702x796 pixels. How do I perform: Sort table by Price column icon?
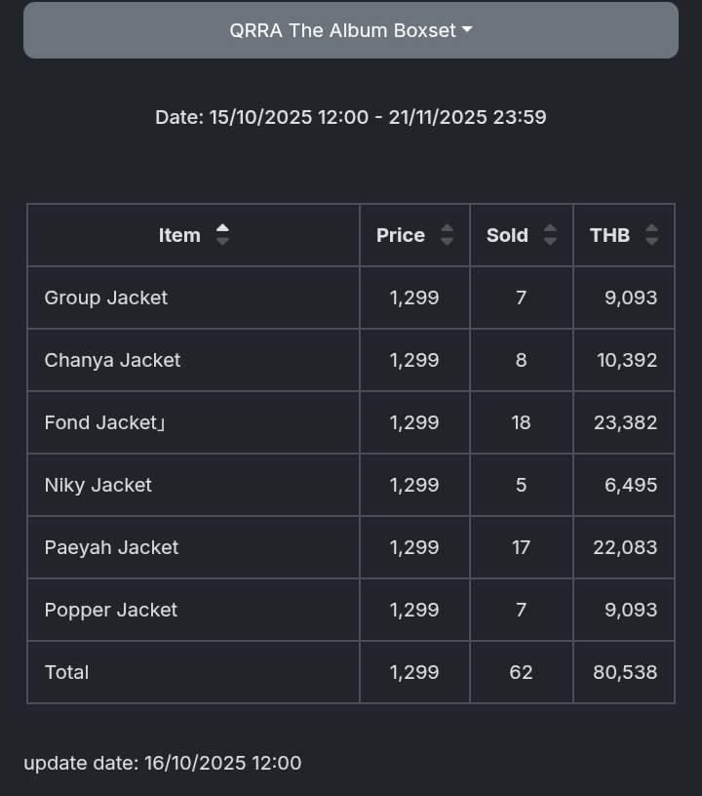click(447, 235)
